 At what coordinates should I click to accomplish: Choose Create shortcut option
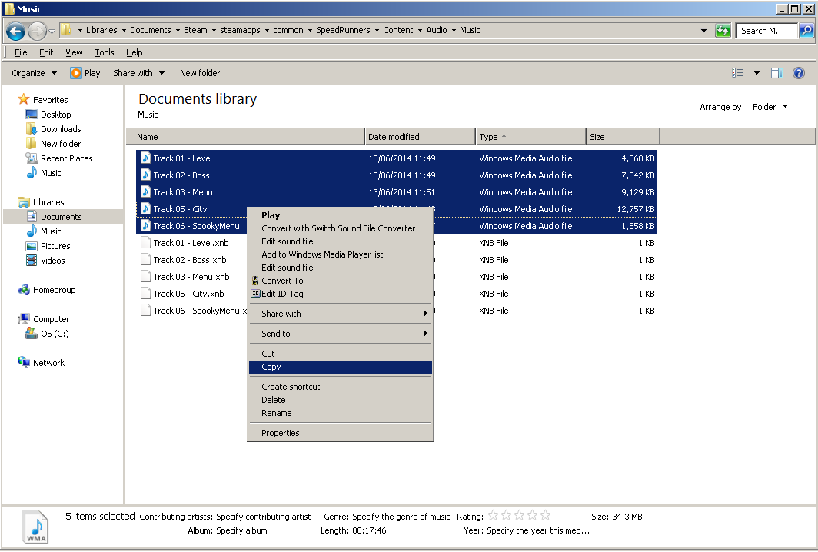pyautogui.click(x=340, y=387)
